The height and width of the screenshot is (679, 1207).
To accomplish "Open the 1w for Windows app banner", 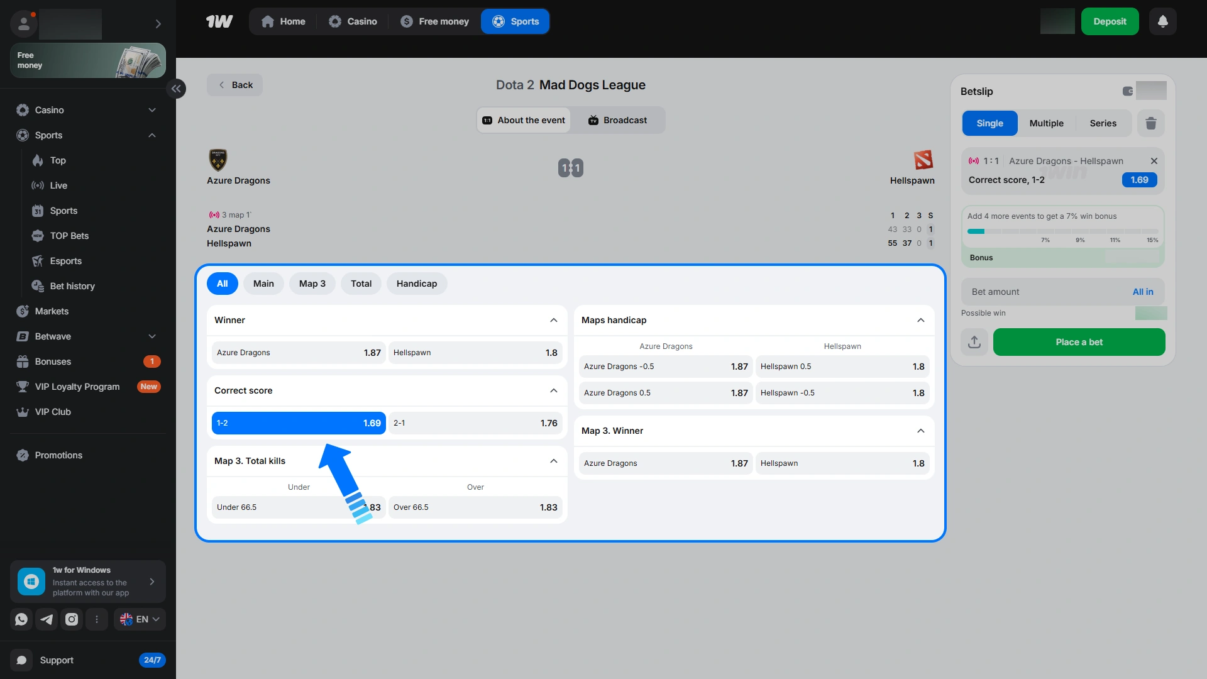I will (88, 582).
